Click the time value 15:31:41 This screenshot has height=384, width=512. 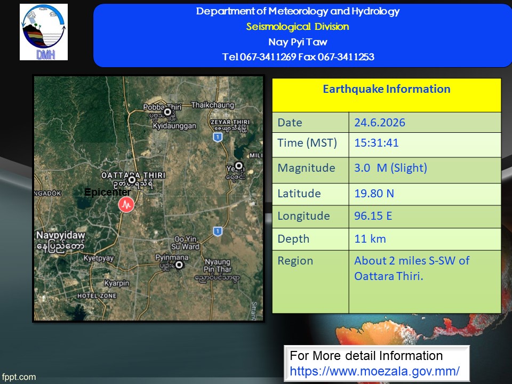(x=377, y=143)
